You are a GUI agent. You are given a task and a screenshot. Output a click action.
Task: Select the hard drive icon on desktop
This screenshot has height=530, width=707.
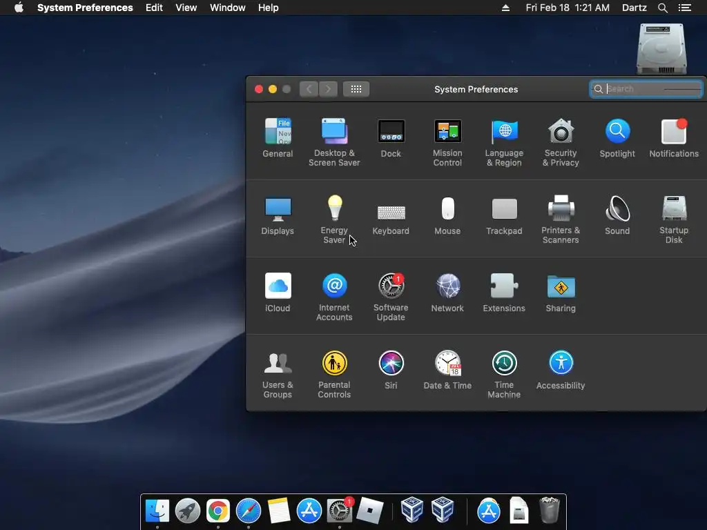coord(661,49)
